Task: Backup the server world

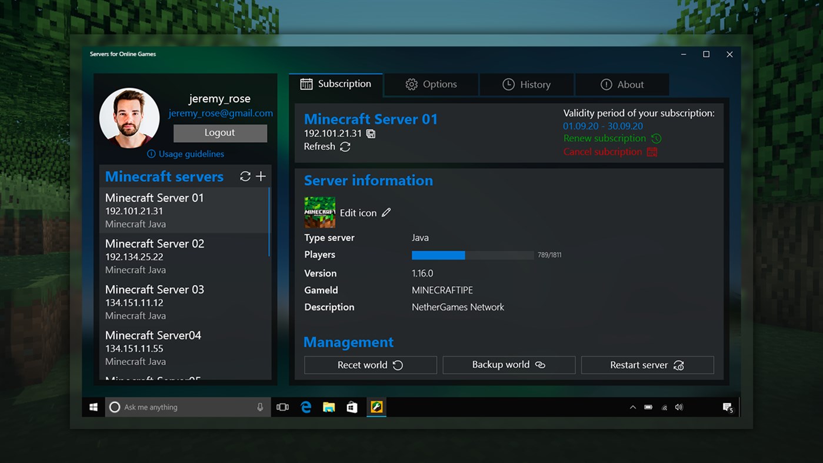Action: (509, 365)
